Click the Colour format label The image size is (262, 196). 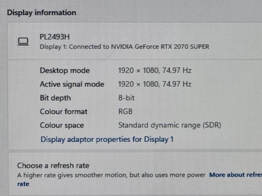tap(63, 112)
